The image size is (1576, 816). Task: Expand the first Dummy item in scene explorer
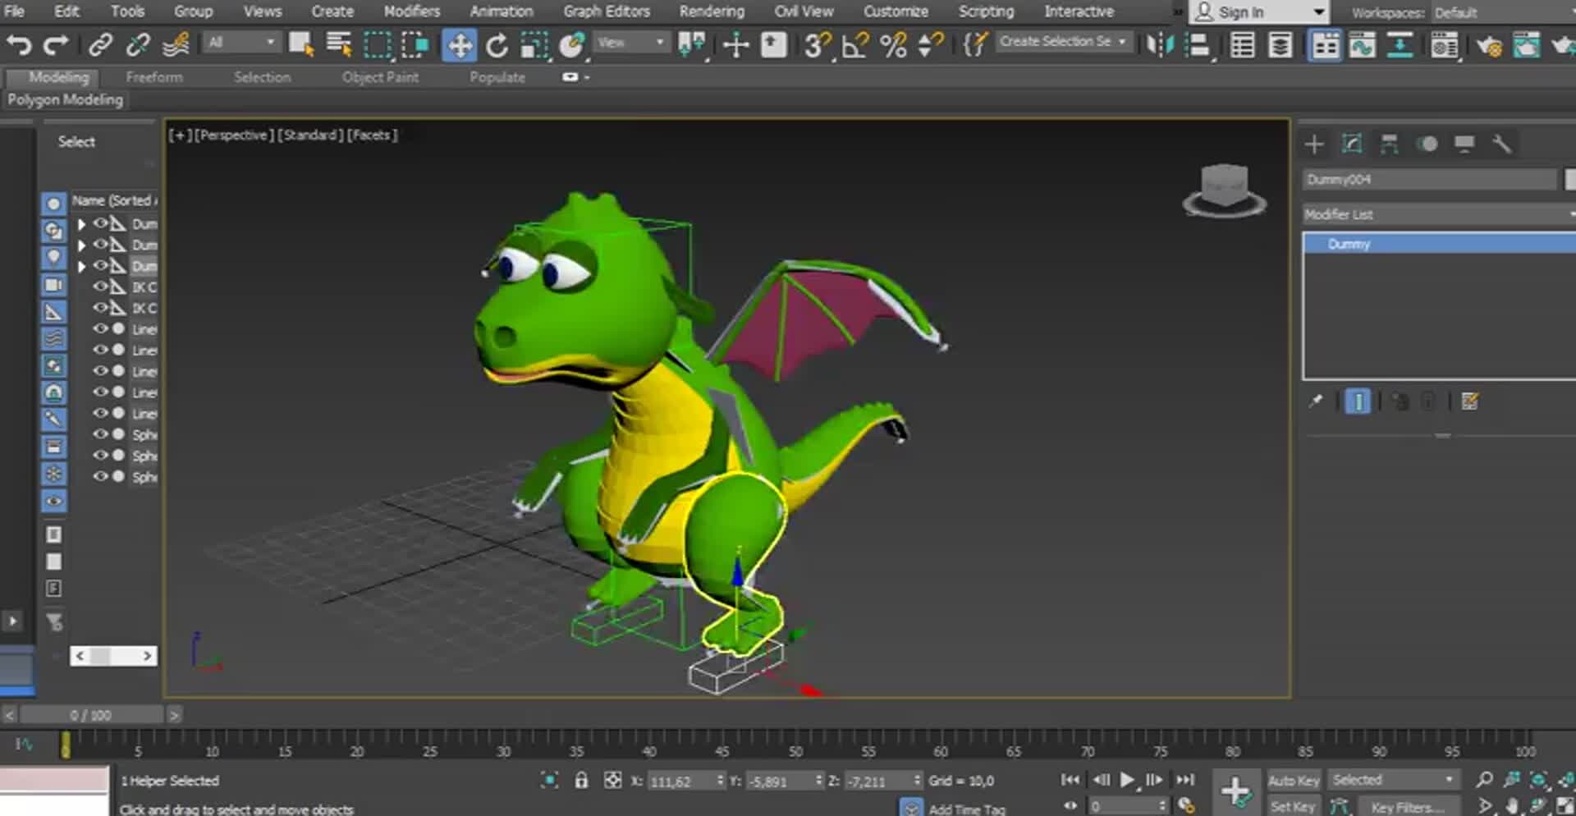(81, 223)
